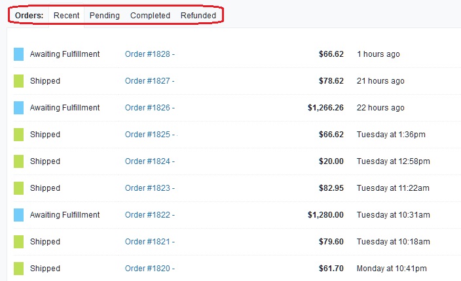Open the Order #1828 link
The width and height of the screenshot is (461, 281).
[x=149, y=54]
